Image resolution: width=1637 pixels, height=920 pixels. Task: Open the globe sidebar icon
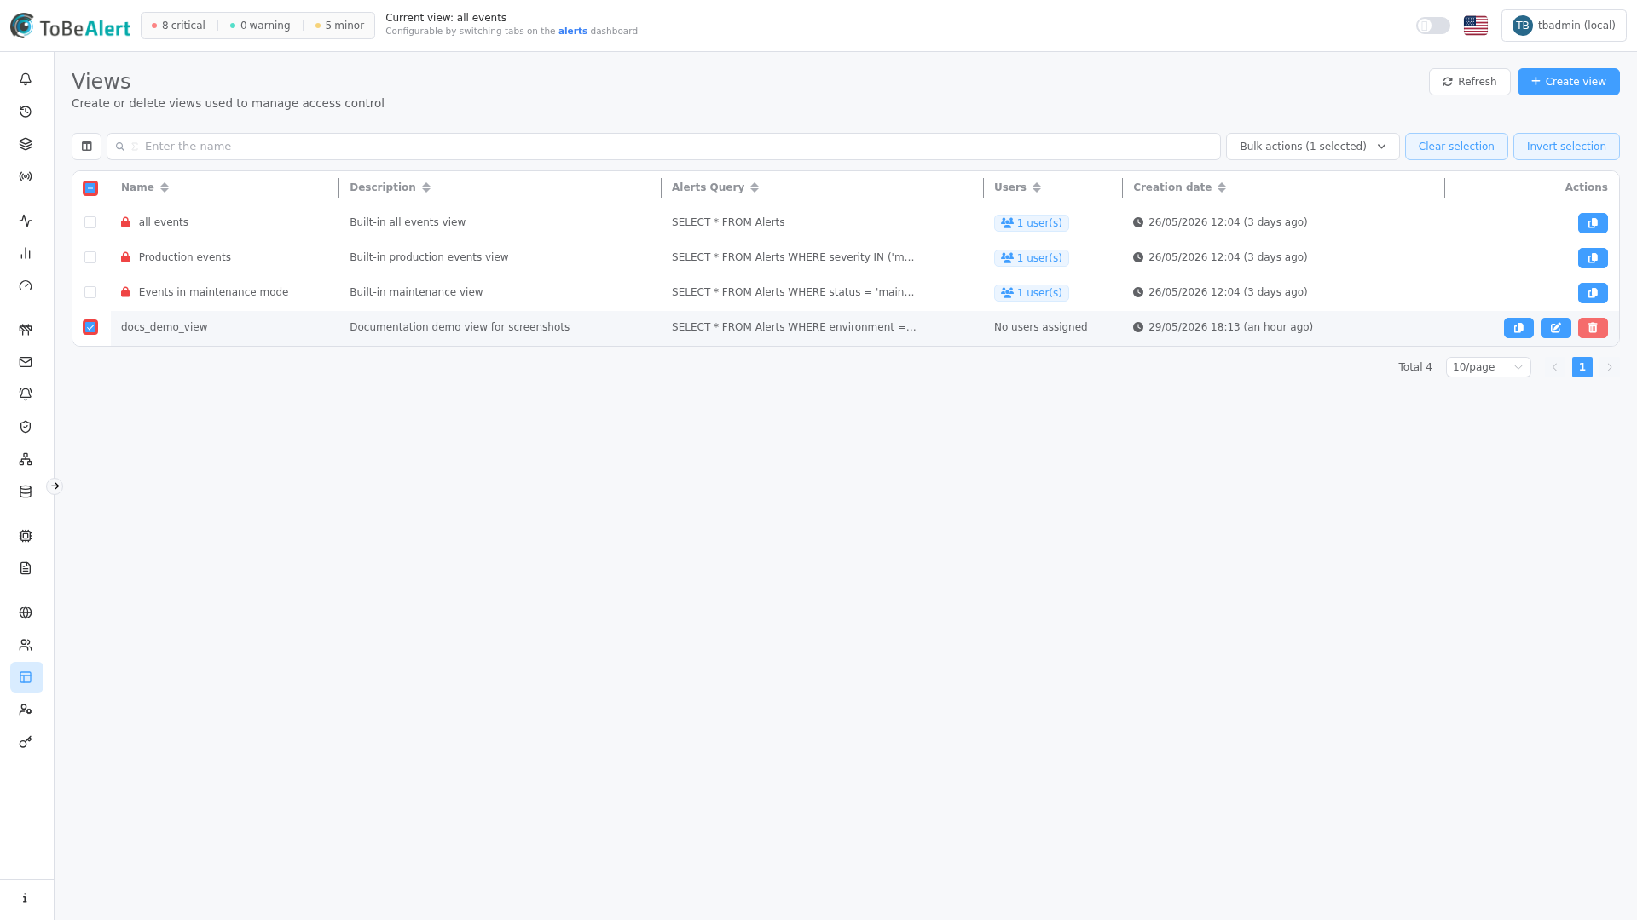pos(26,612)
